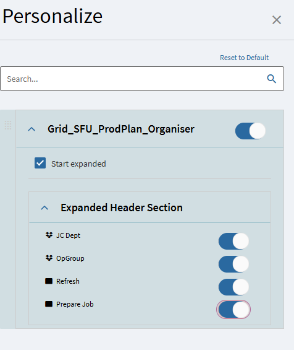Focus the Search input field
This screenshot has height=350, width=294.
pos(142,79)
